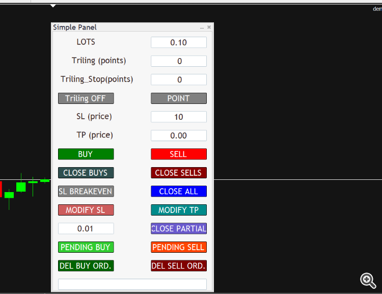
Task: Click SL BREAKEVEN button
Action: pos(86,191)
